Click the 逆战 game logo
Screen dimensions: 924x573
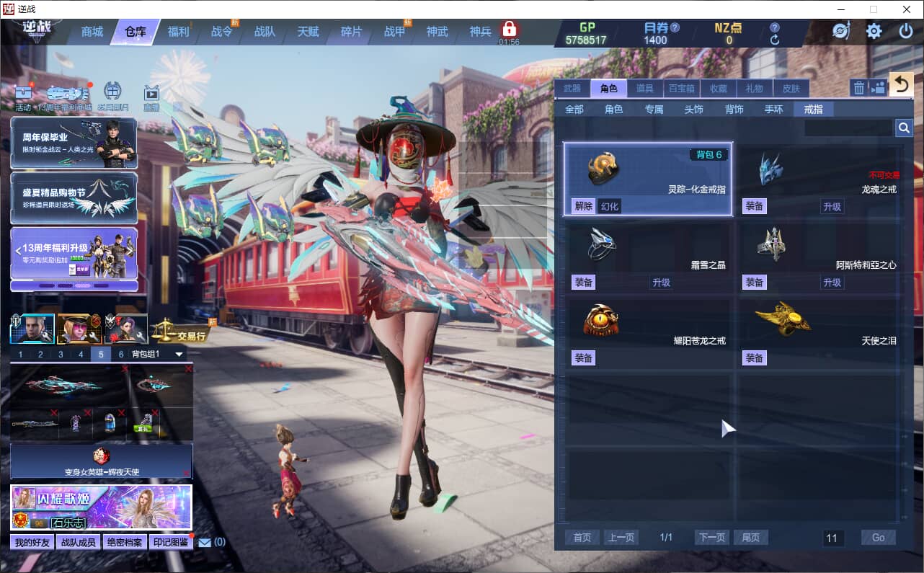click(x=37, y=32)
